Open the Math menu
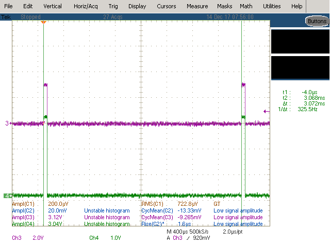330x247 pixels. click(x=246, y=6)
